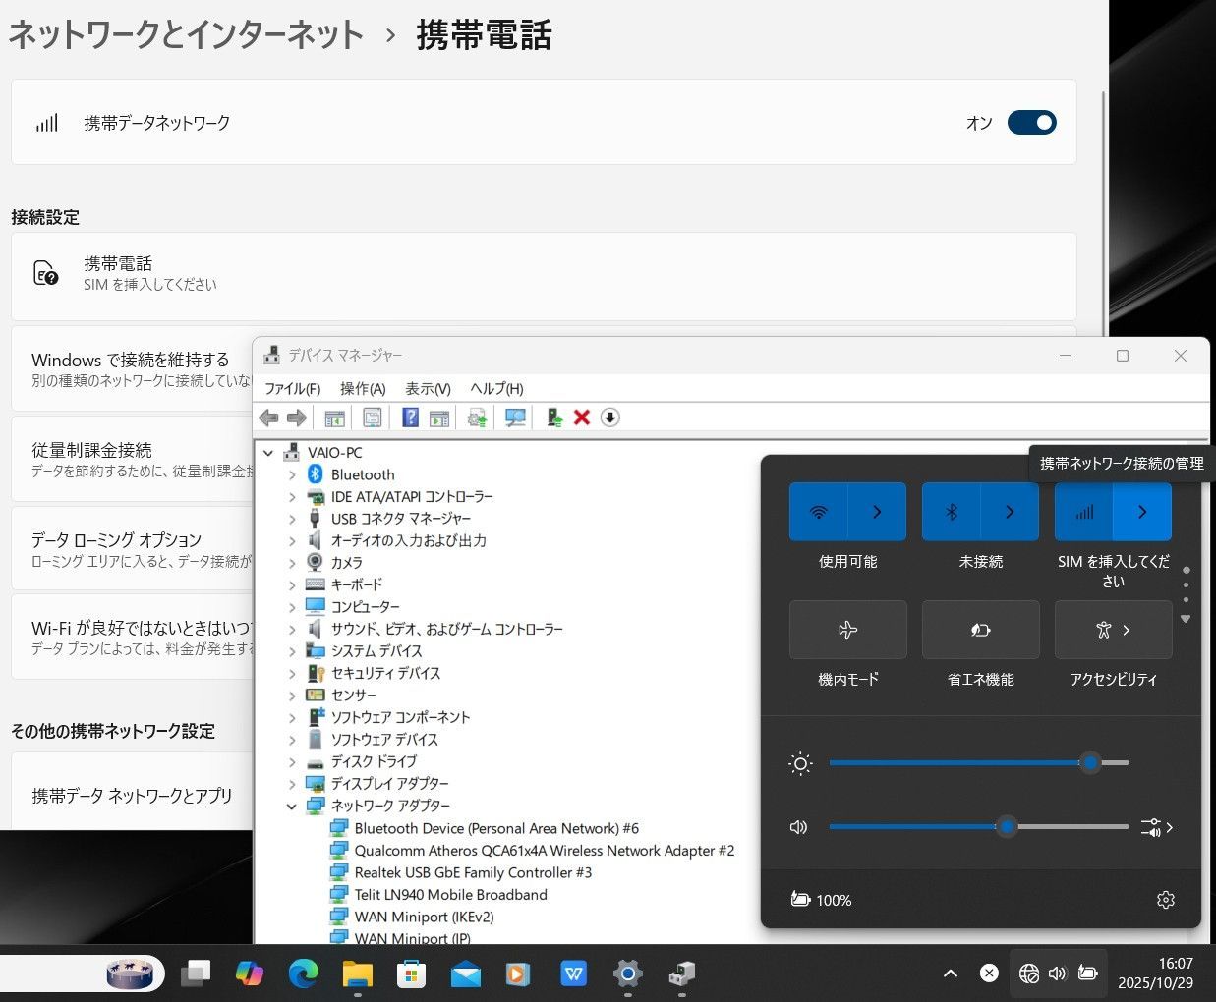Screen dimensions: 1216x1002
Task: Expand the Bluetooth tree node
Action: coord(291,474)
